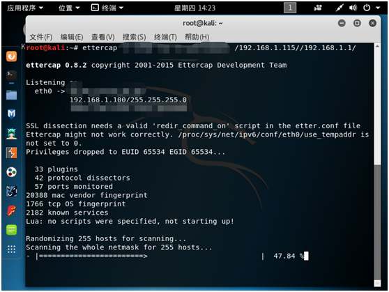Viewport: 389px width, 292px height.
Task: Click the screen recorder camera tray icon
Action: click(318, 8)
